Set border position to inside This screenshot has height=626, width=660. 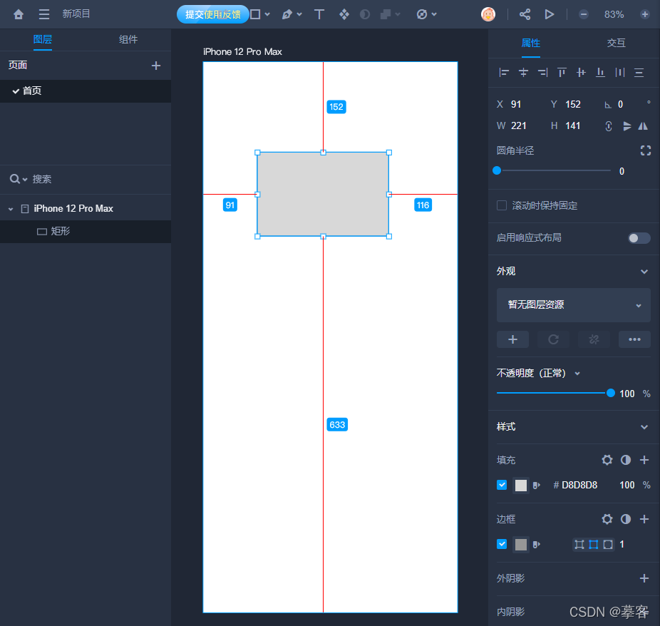579,545
